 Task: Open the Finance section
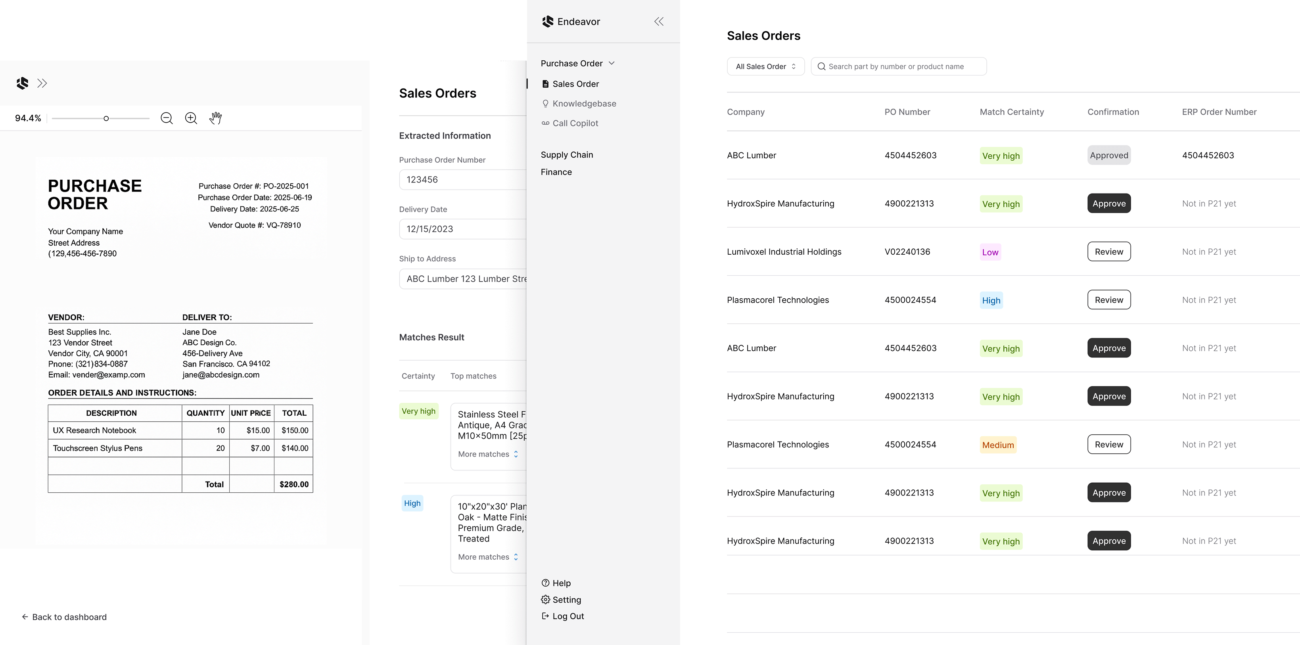point(556,172)
